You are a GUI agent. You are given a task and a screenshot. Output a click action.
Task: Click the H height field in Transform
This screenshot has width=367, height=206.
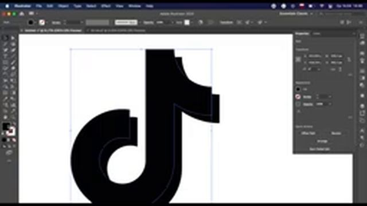[337, 62]
